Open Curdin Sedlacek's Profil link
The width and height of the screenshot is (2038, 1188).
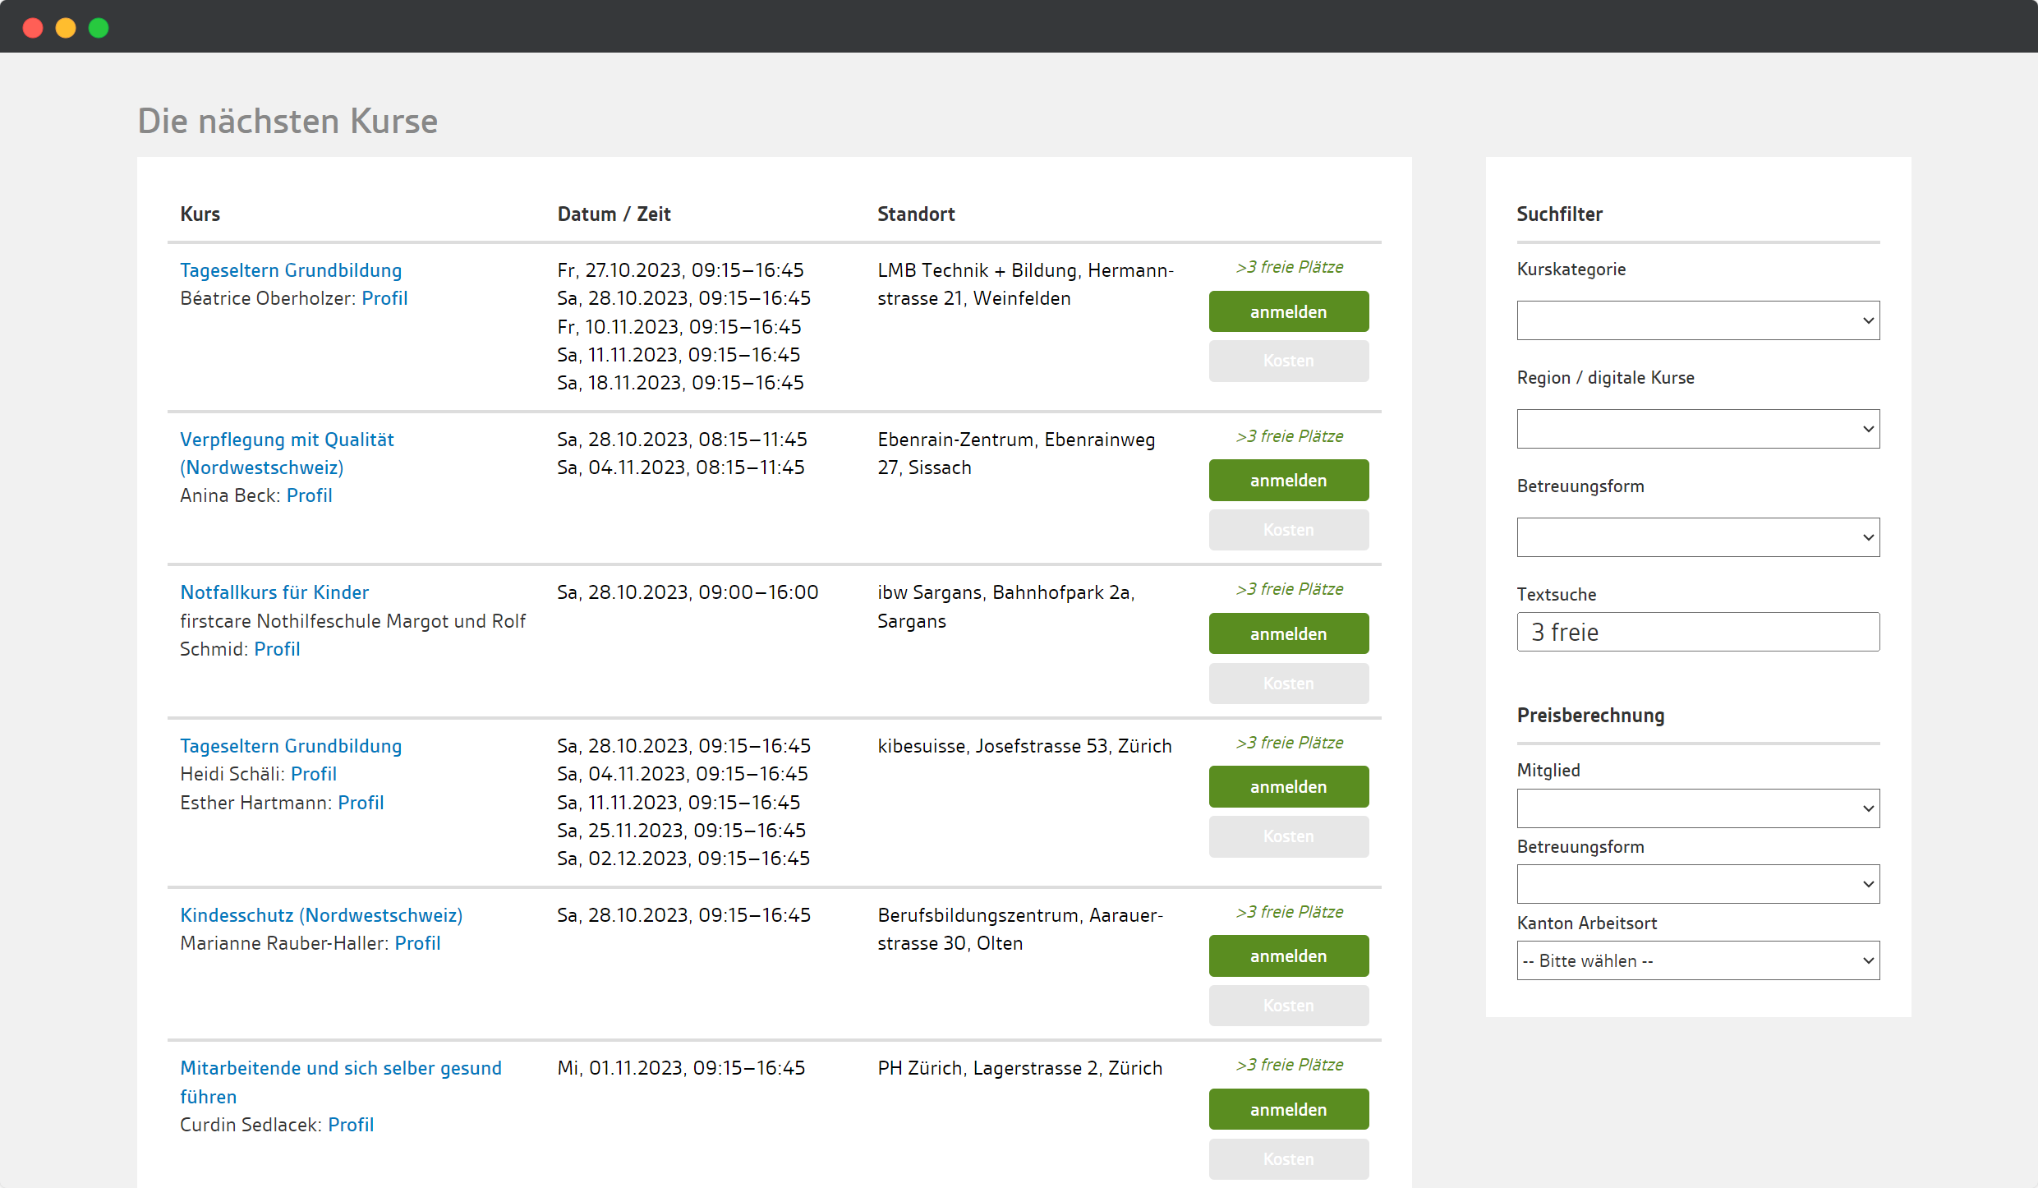(x=351, y=1125)
